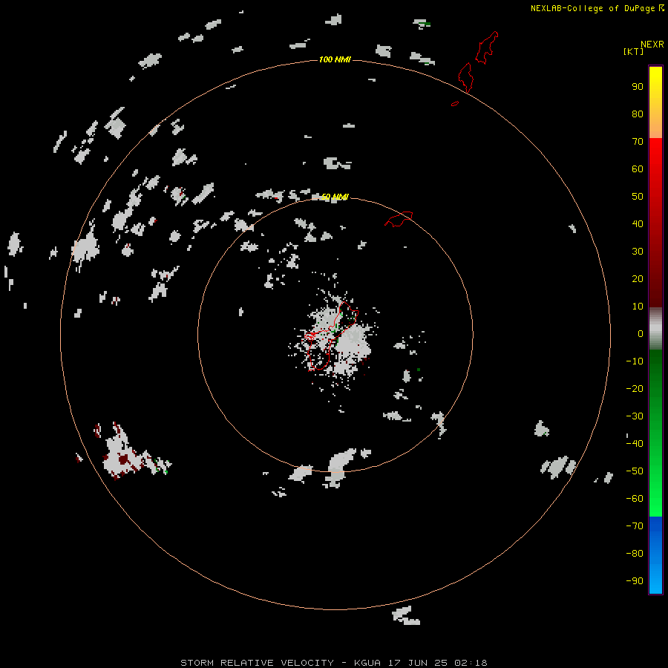Click the 02:18 timestamp in caption

(471, 663)
